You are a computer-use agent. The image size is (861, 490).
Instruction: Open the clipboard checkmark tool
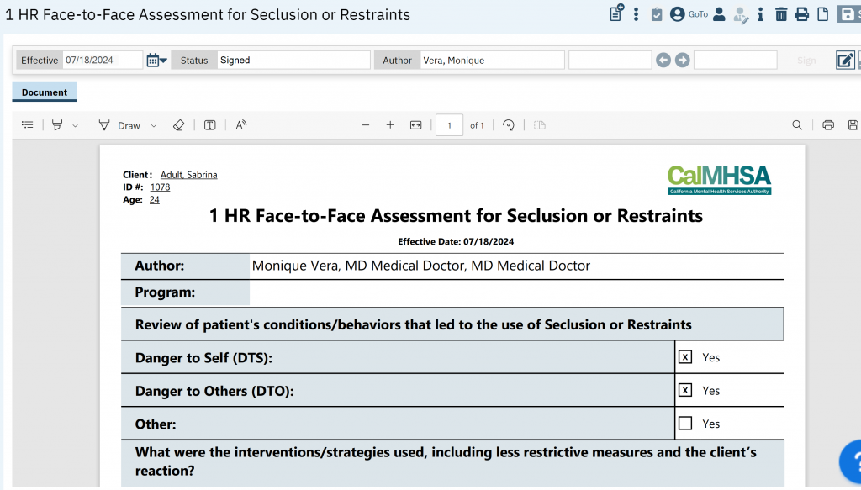tap(657, 14)
